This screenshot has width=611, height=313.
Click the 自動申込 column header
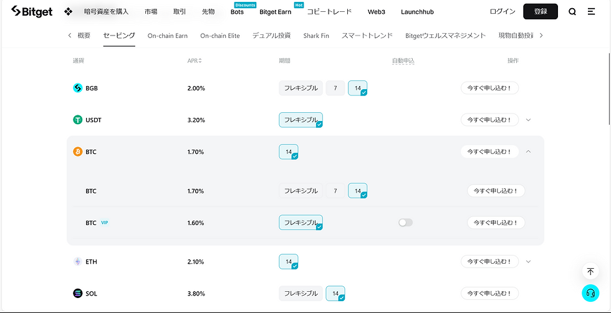(403, 61)
